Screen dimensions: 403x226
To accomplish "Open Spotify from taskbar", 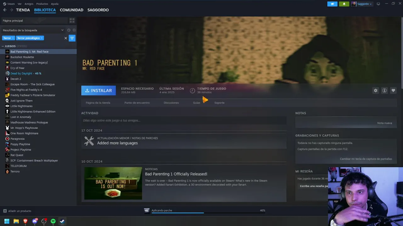I will (x=53, y=221).
